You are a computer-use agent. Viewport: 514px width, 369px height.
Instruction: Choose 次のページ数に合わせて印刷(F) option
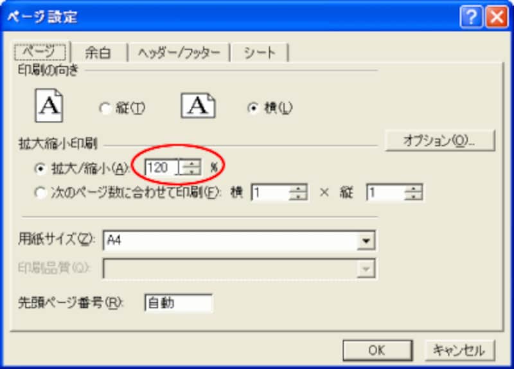coord(40,193)
